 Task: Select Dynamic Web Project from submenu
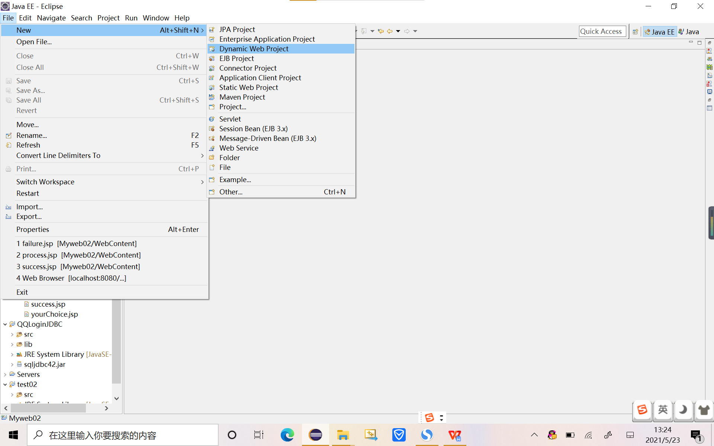pos(254,49)
